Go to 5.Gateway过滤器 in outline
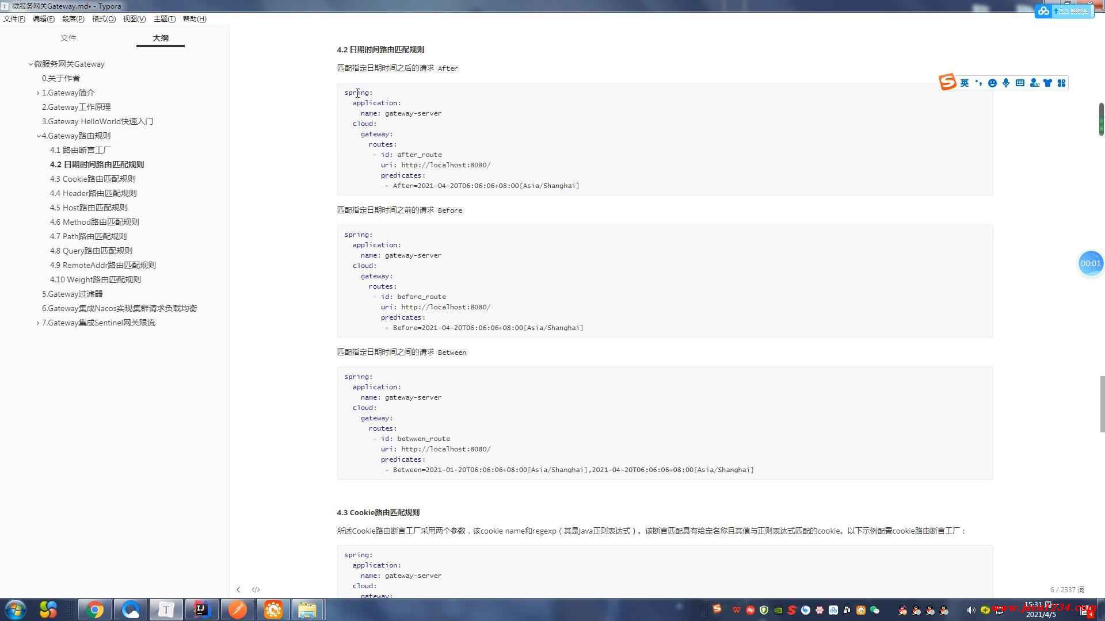Screen dimensions: 1105x621 72,294
